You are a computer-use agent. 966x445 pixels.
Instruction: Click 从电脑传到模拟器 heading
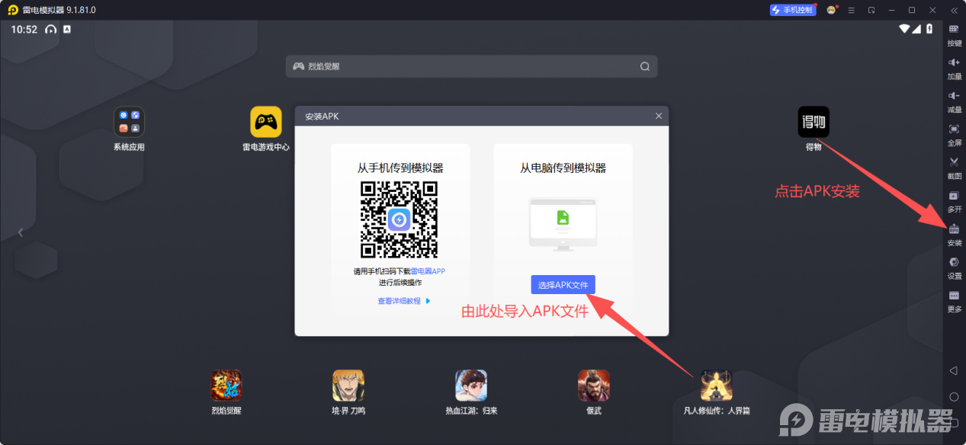click(x=563, y=168)
